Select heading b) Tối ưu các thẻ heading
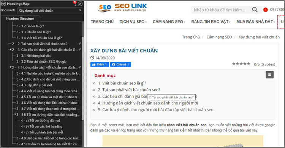 click(41, 126)
